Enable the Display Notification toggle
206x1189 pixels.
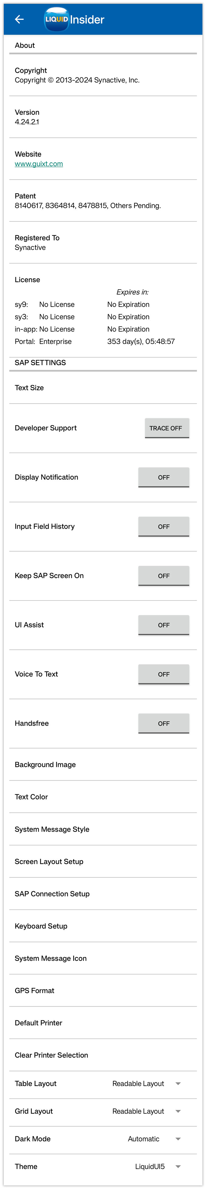point(164,477)
